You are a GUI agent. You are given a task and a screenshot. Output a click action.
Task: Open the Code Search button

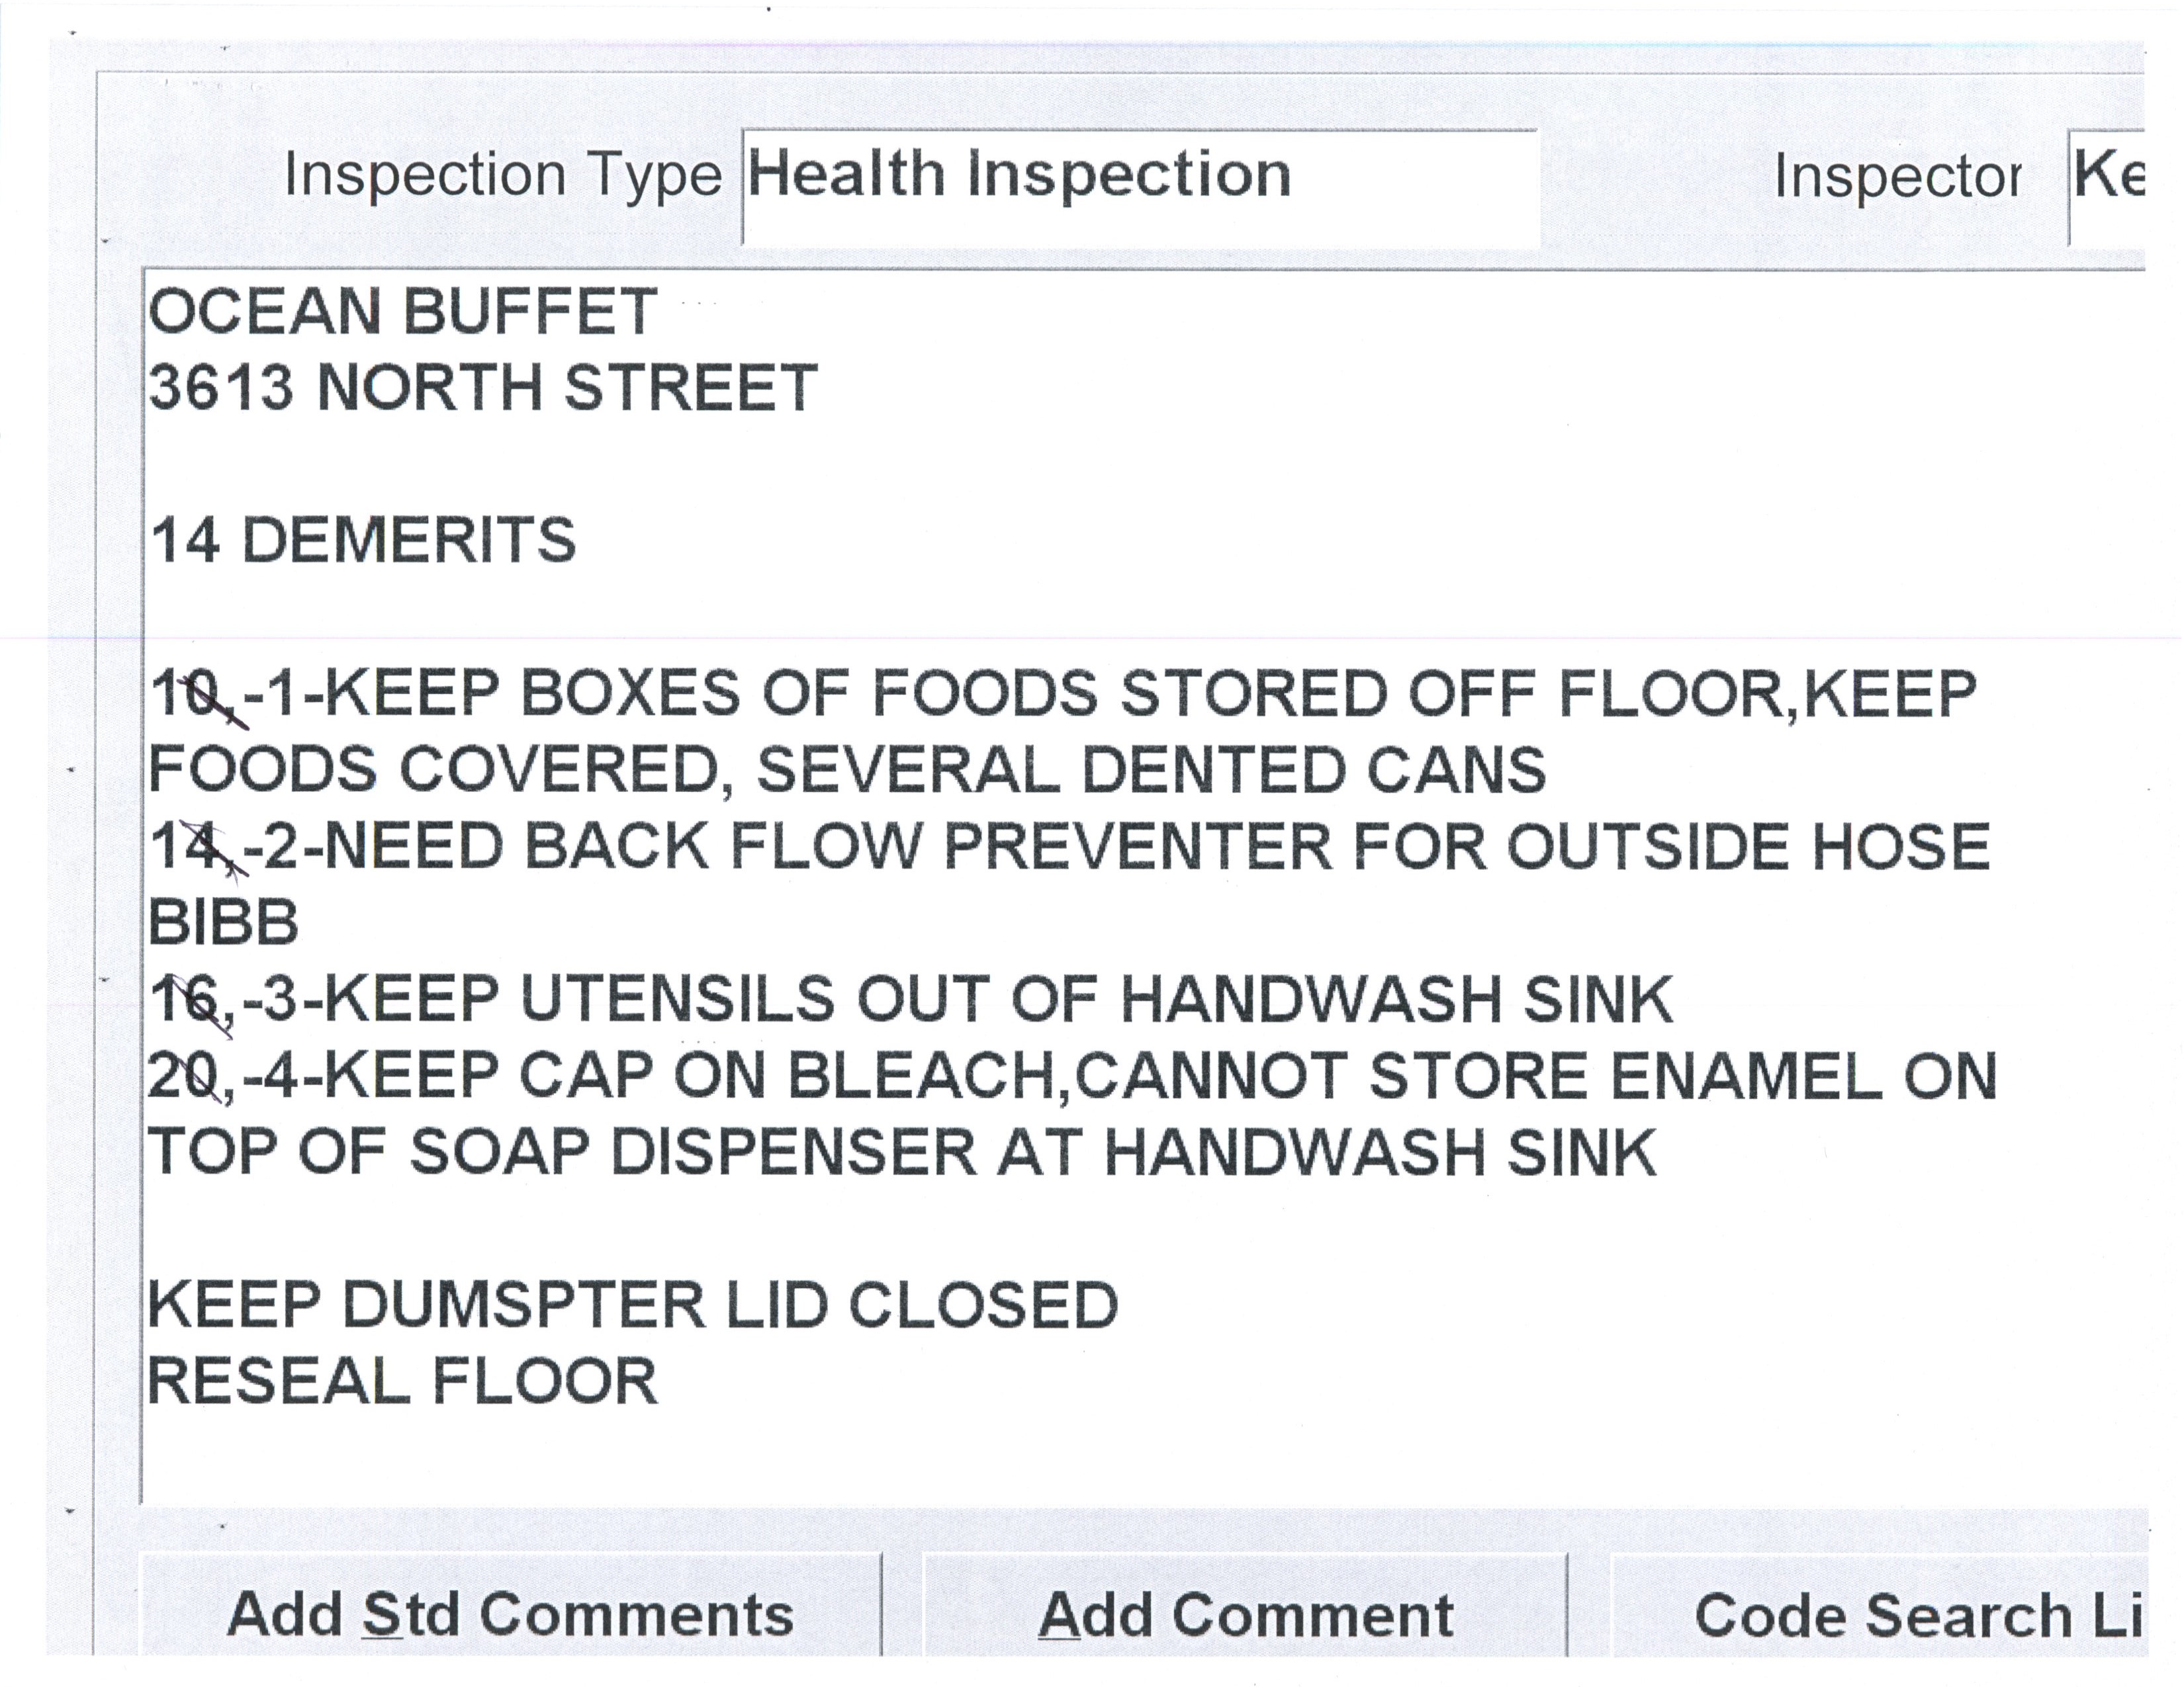coord(1880,1615)
